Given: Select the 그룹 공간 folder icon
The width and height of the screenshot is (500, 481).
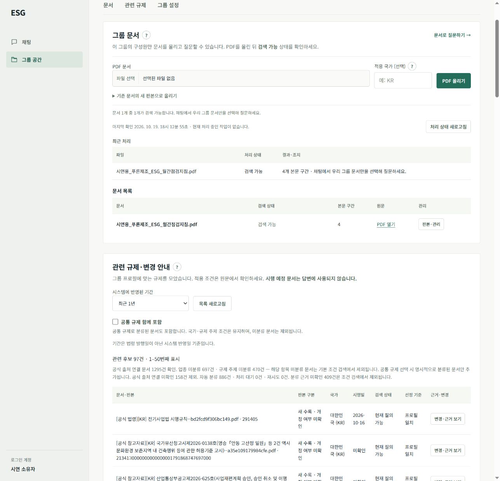Looking at the screenshot, I should point(14,59).
